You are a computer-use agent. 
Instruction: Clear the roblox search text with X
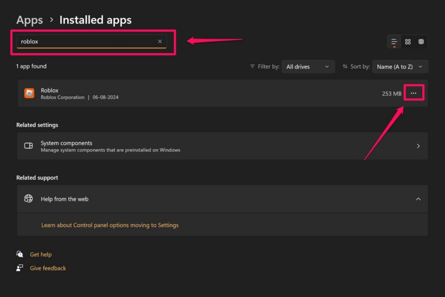pos(160,41)
